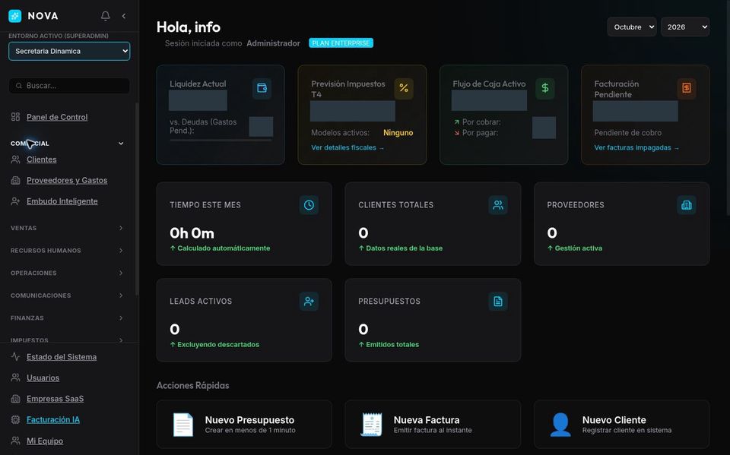Click the Clientes people icon in sidebar

tap(15, 159)
